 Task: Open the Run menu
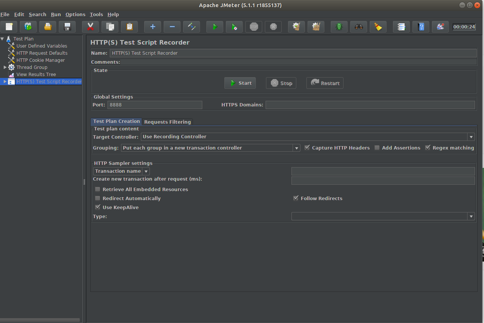[x=56, y=14]
